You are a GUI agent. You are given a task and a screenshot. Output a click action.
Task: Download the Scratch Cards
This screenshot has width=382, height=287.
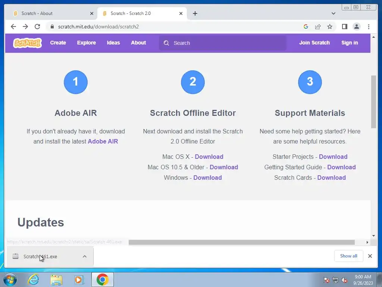click(x=332, y=178)
